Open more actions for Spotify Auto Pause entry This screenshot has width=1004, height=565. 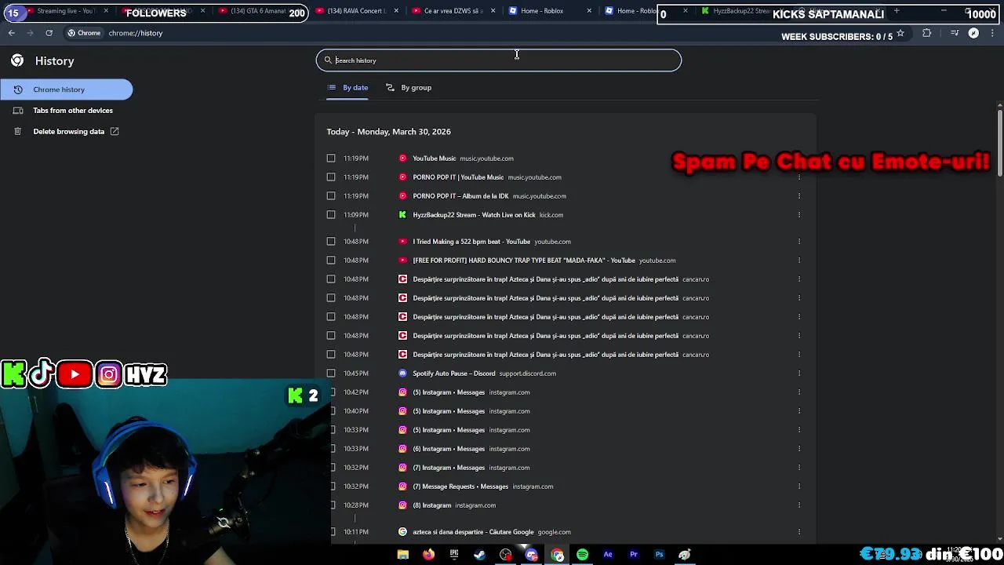798,374
